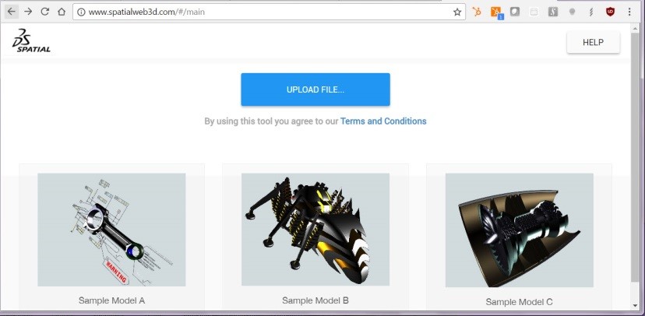The image size is (645, 316).
Task: Click the browser forward arrow
Action: click(x=28, y=12)
